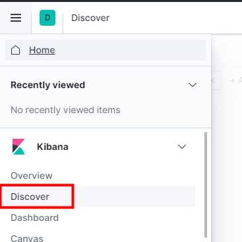Click the No recently viewed items text

(x=65, y=110)
